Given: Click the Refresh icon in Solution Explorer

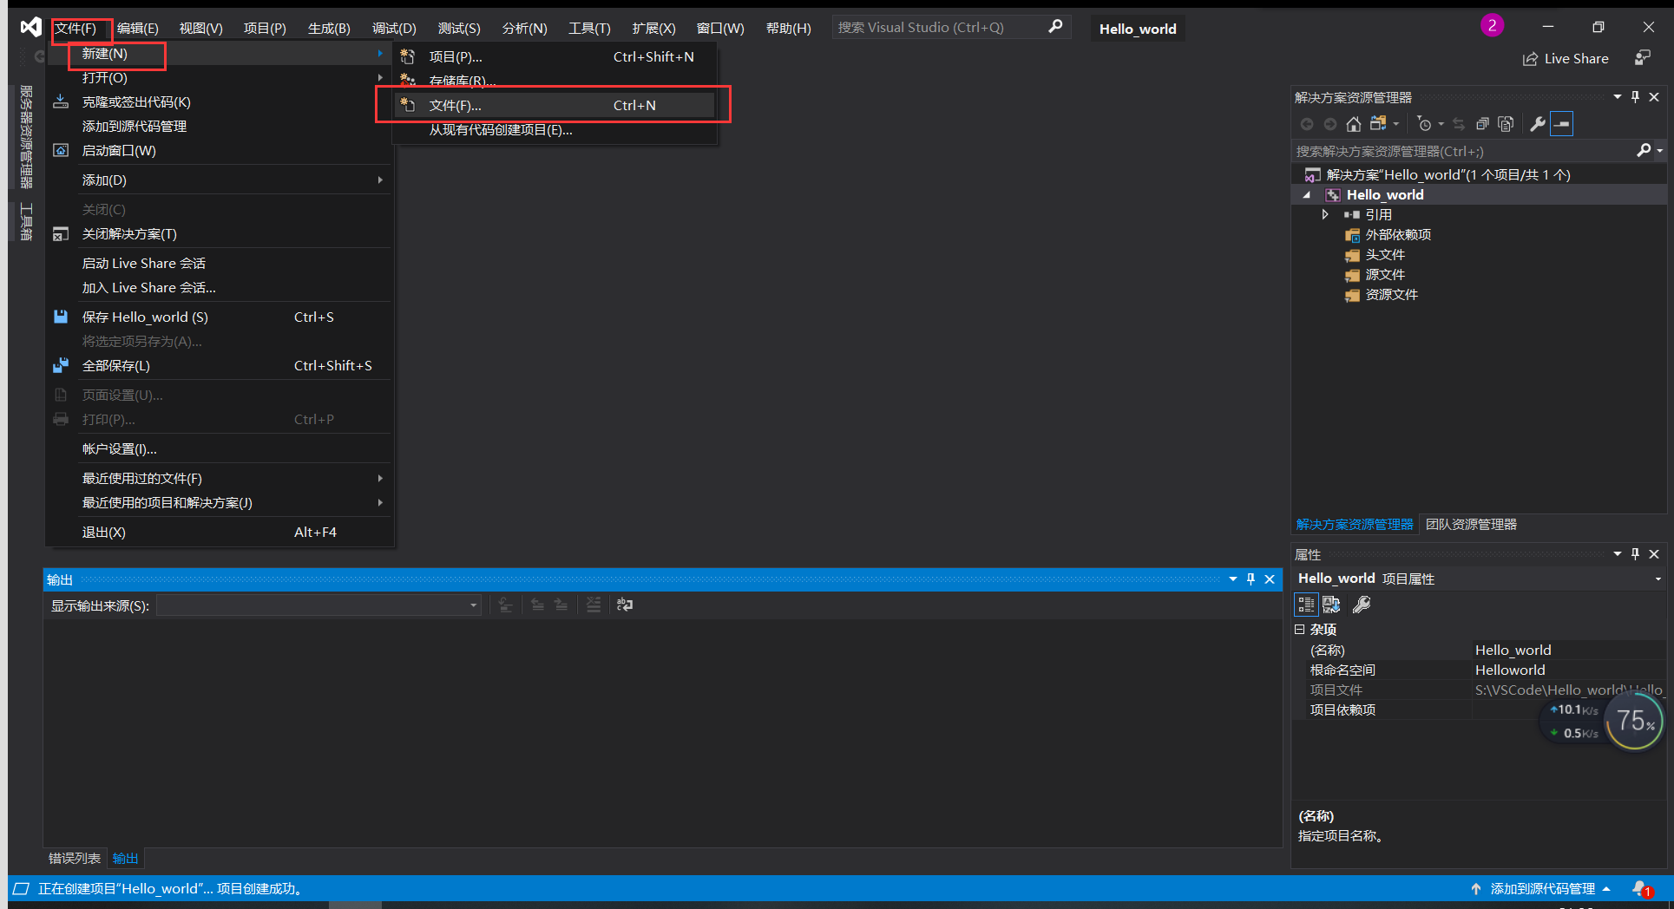Looking at the screenshot, I should click(1459, 123).
